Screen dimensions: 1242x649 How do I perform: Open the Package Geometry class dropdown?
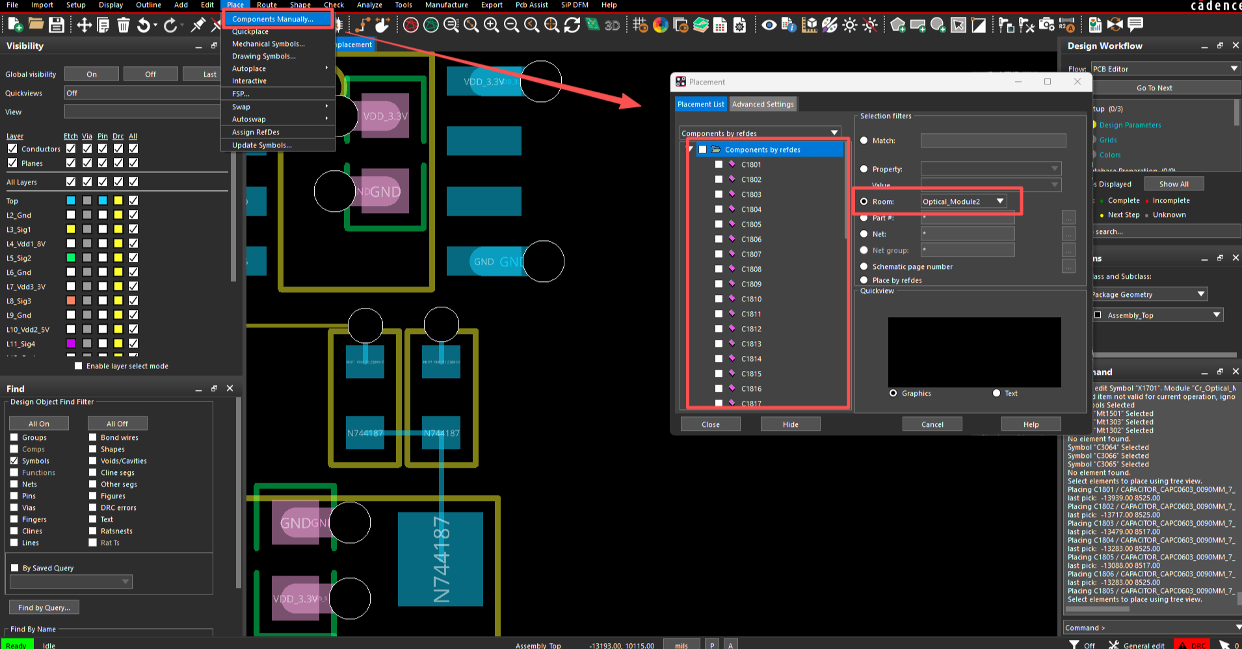tap(1201, 294)
